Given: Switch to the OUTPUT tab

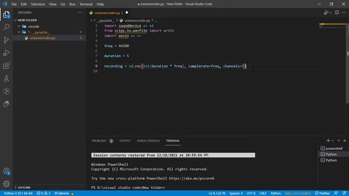Looking at the screenshot, I should [125, 141].
